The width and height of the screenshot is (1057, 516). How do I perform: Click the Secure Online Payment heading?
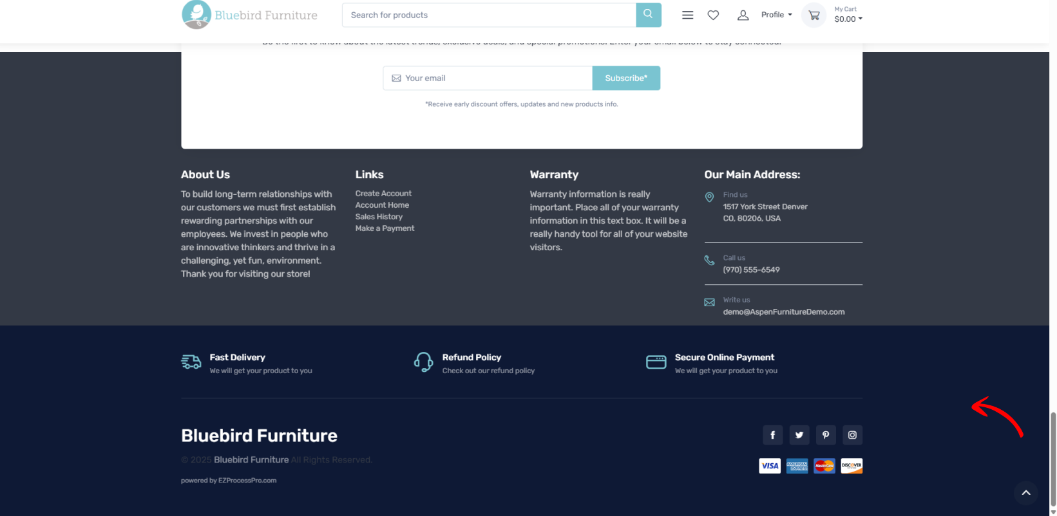pyautogui.click(x=725, y=357)
